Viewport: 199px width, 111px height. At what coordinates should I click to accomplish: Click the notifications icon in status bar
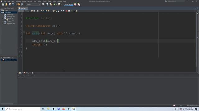coord(174,105)
